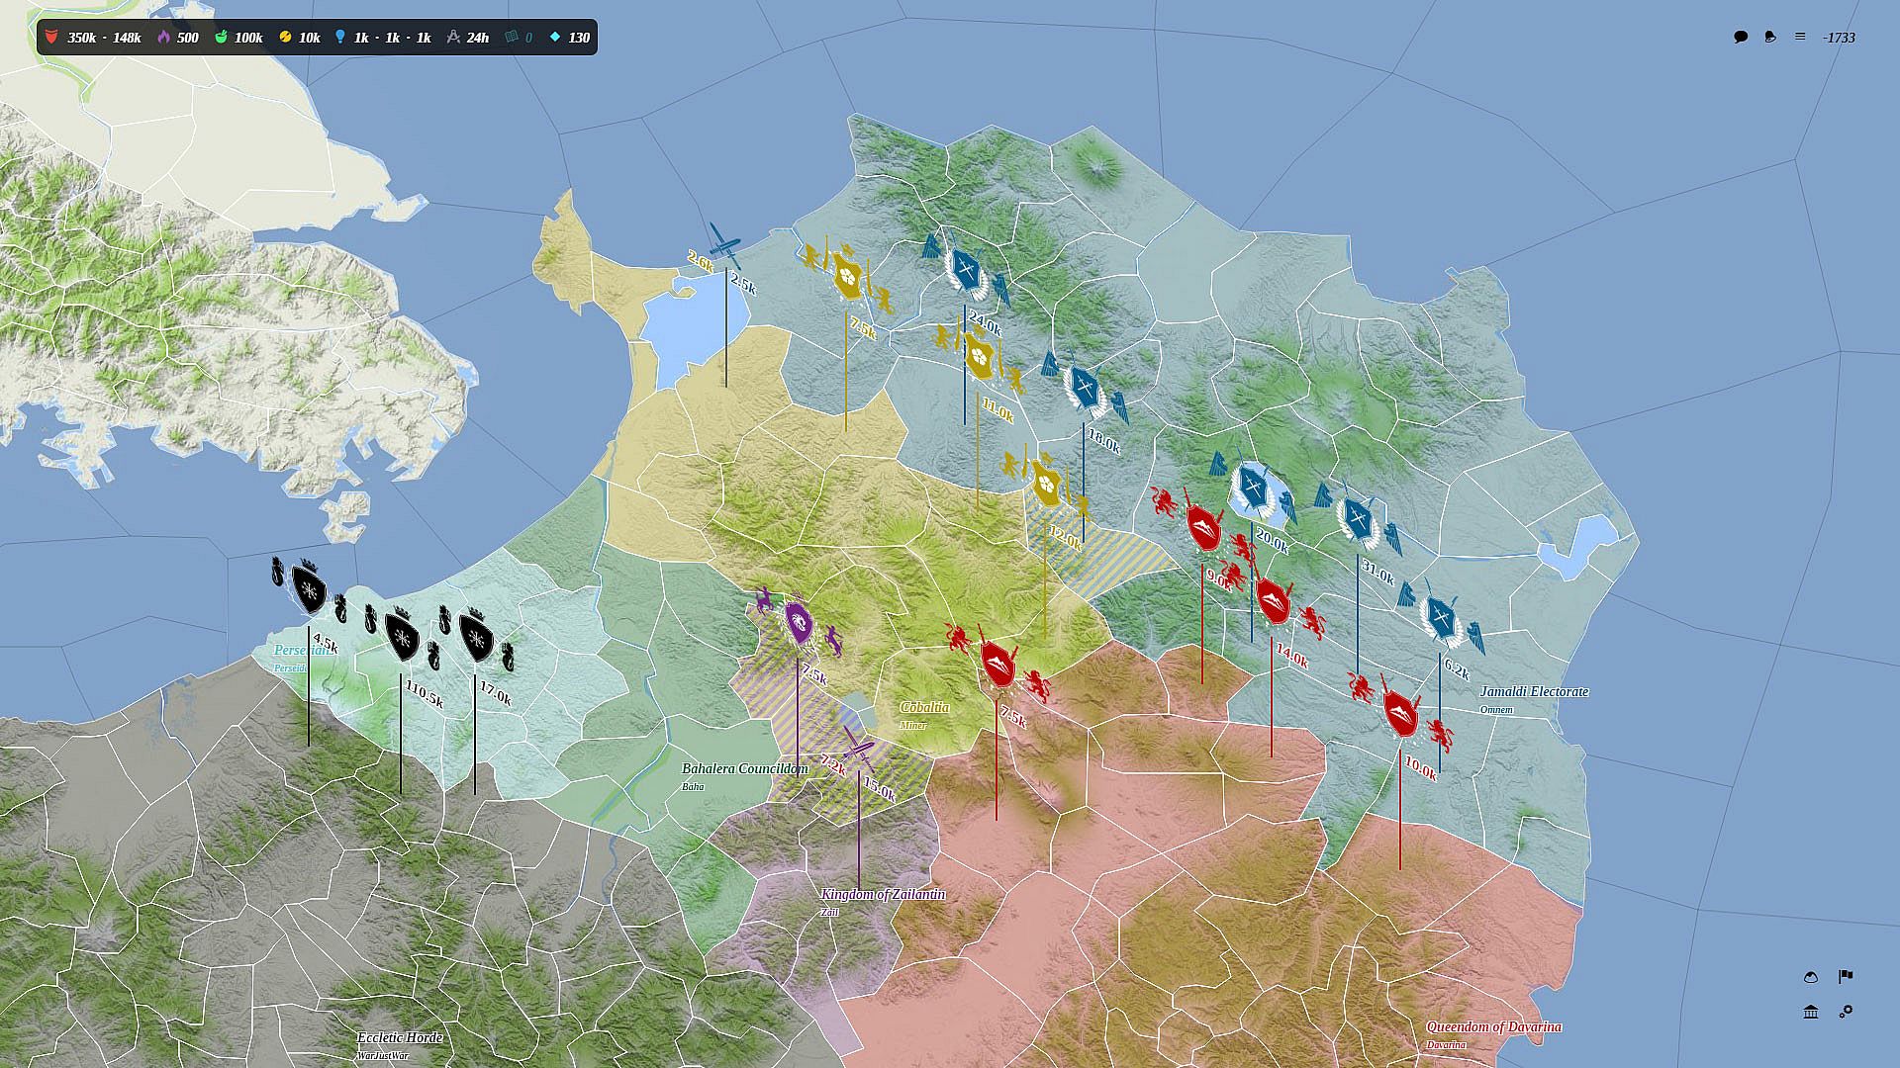The width and height of the screenshot is (1900, 1068).
Task: Click the purple flame resource icon
Action: point(164,38)
